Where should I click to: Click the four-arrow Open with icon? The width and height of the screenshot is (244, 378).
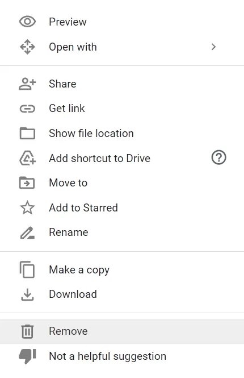coord(27,47)
